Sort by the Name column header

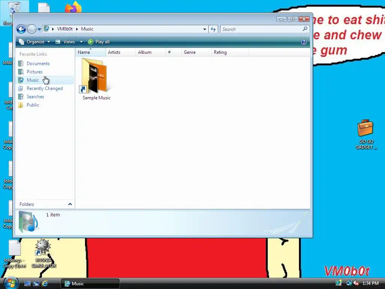tap(91, 52)
